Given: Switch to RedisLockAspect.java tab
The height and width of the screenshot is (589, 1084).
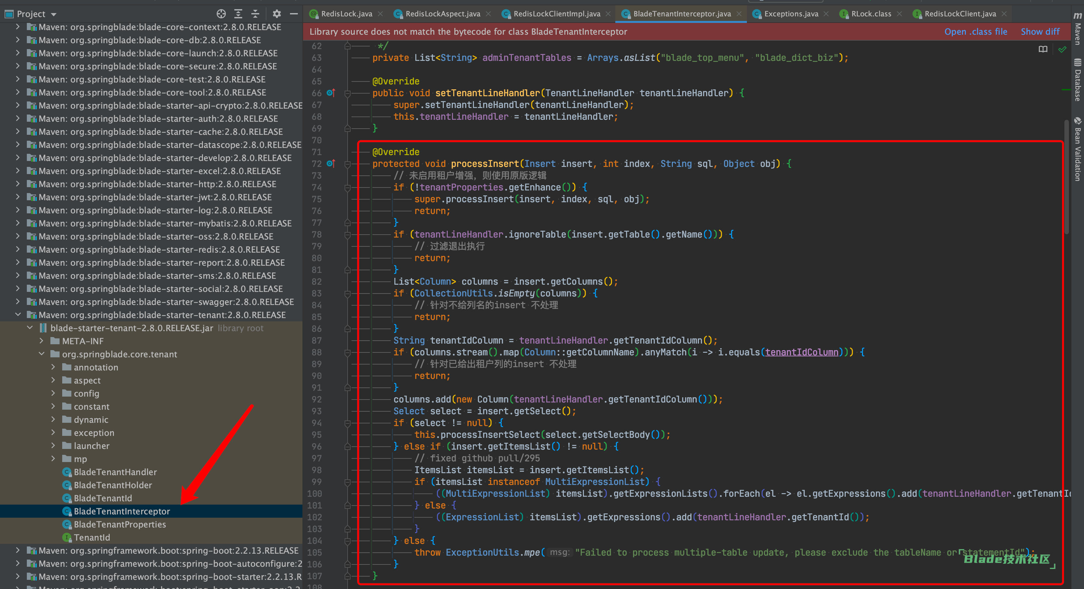Looking at the screenshot, I should [443, 14].
